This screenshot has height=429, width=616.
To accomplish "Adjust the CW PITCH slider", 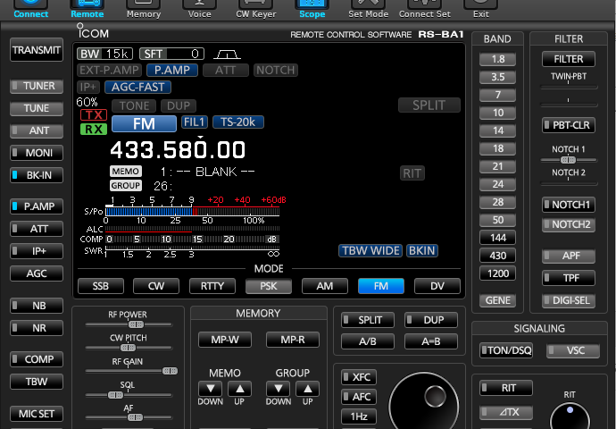I will tap(129, 348).
